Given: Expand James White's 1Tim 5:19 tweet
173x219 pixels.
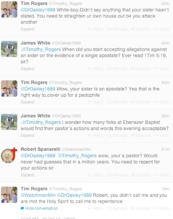Looking at the screenshot, I should click(27, 69).
